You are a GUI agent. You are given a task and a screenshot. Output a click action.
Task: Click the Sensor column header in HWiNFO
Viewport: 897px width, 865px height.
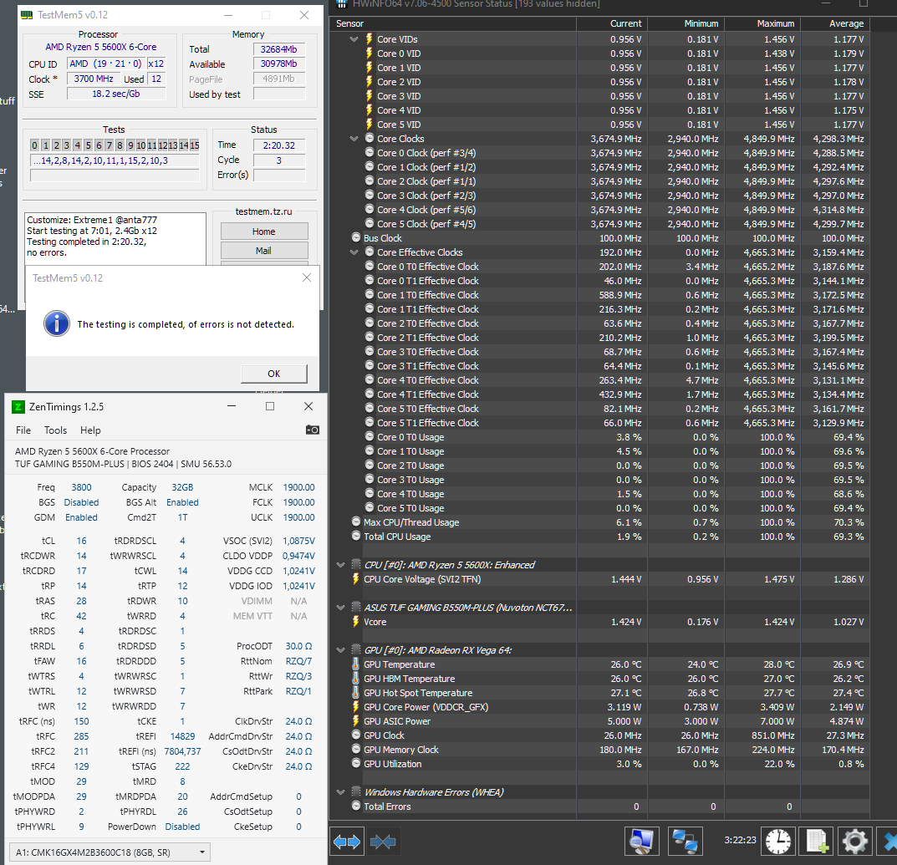click(x=453, y=23)
